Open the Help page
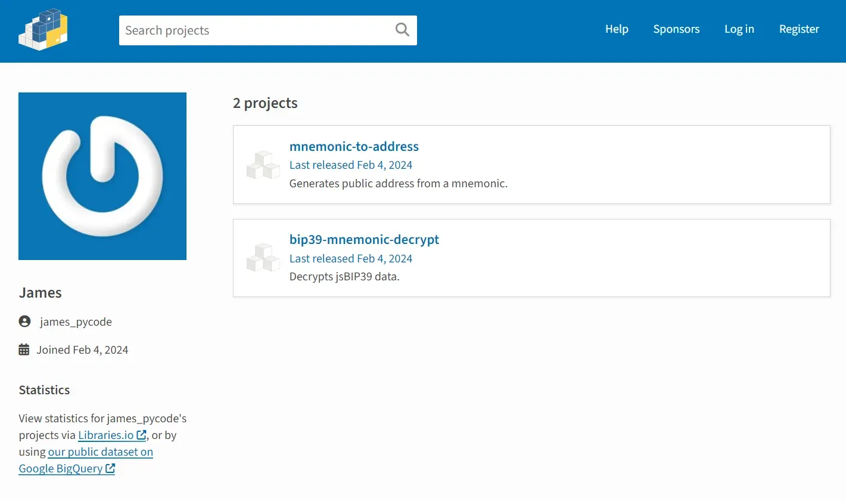This screenshot has width=846, height=501. tap(617, 29)
